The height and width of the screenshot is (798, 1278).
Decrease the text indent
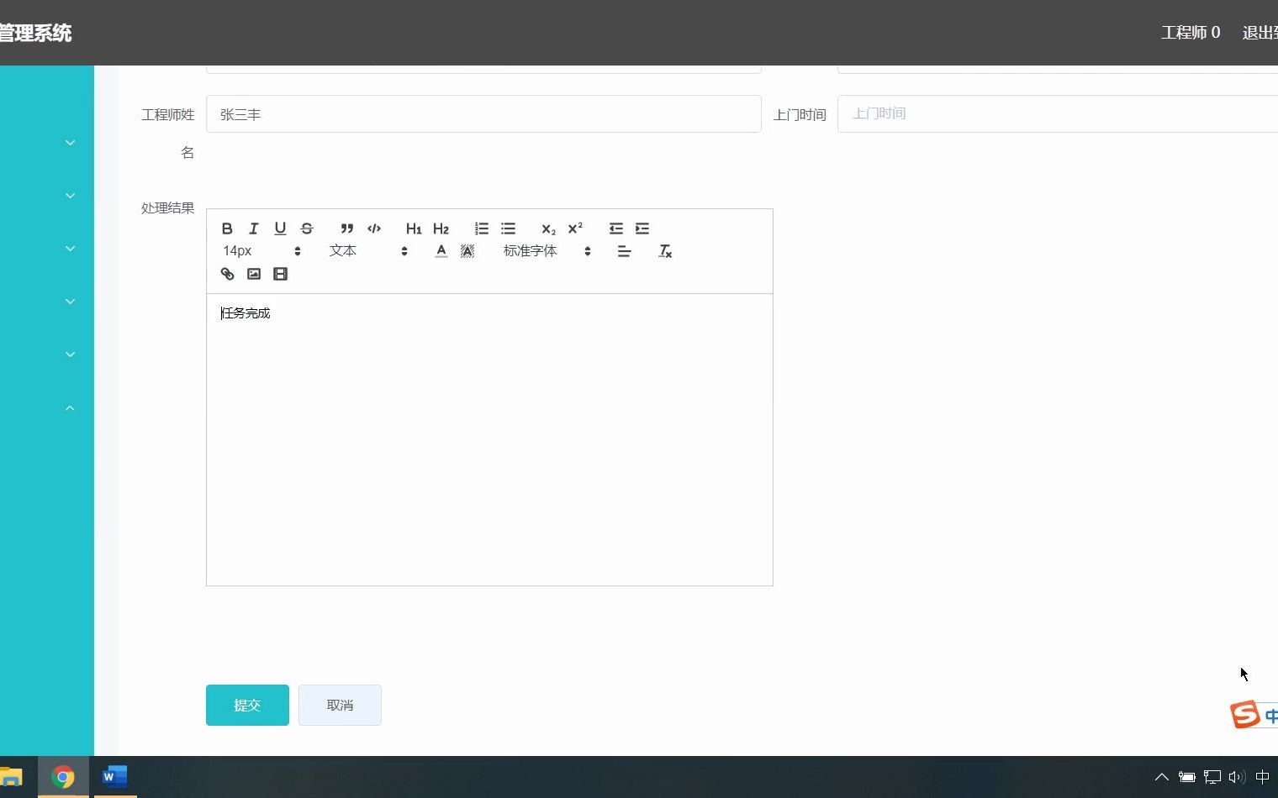pos(615,228)
